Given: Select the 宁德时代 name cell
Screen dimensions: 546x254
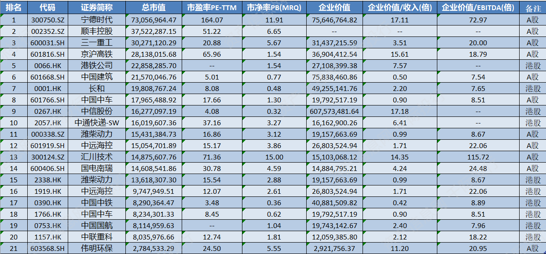Looking at the screenshot, I should point(97,20).
